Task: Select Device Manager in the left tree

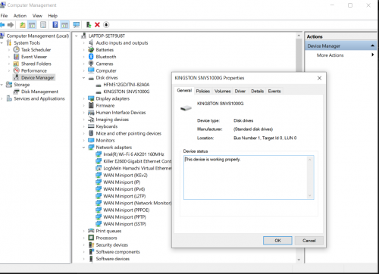Action: tap(37, 78)
